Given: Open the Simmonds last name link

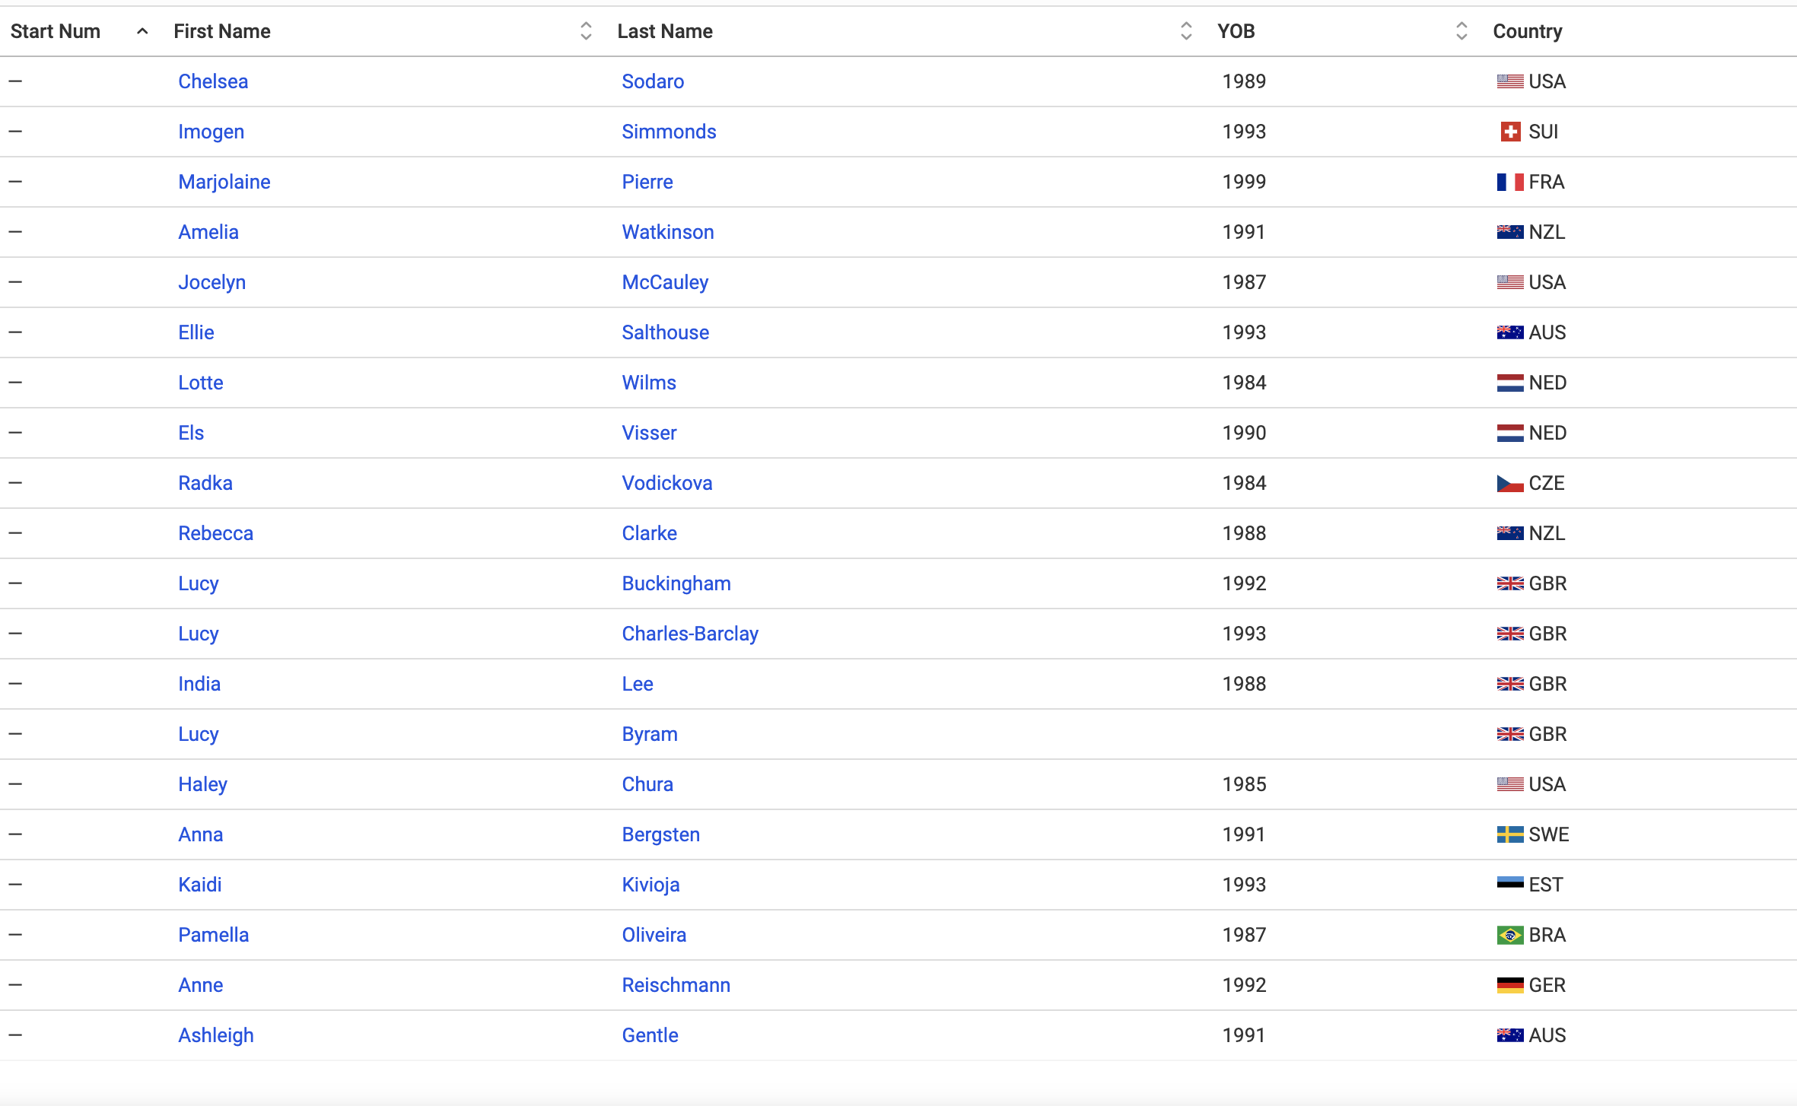Looking at the screenshot, I should click(x=669, y=132).
